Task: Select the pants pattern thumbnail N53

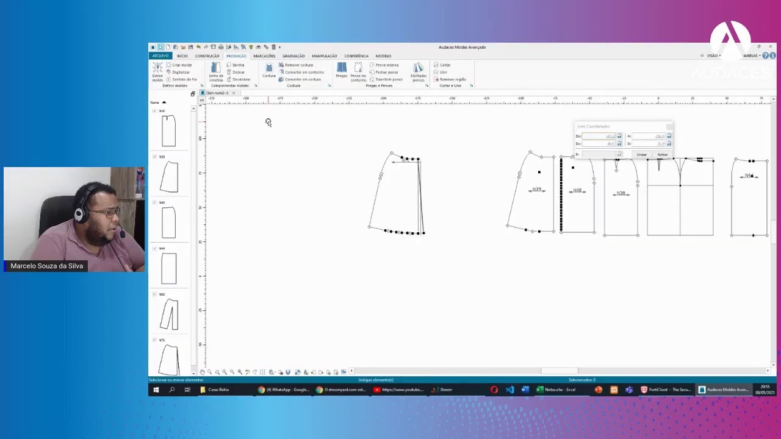Action: click(x=170, y=315)
